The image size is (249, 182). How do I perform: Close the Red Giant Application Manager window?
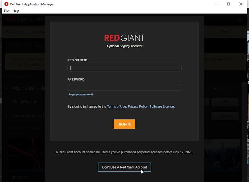(x=241, y=4)
